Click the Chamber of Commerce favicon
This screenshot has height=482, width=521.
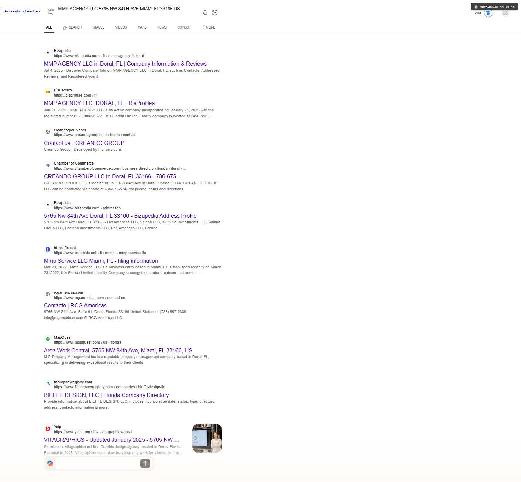coord(48,165)
